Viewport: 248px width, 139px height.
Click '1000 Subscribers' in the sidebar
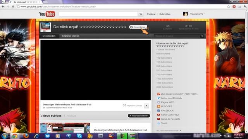tap(165, 79)
